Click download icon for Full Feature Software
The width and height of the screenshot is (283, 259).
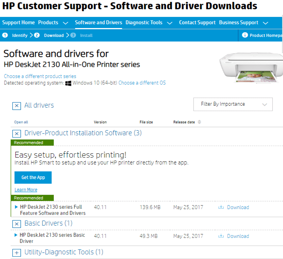[221, 207]
